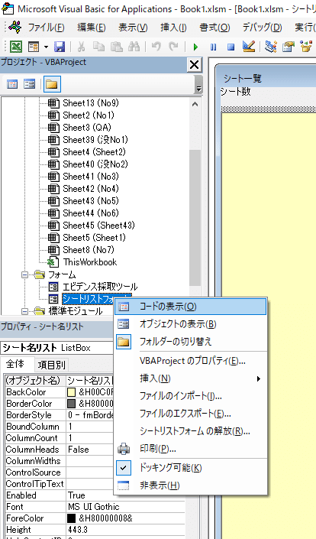
Task: Switch to 全体 properties tab
Action: pyautogui.click(x=15, y=364)
